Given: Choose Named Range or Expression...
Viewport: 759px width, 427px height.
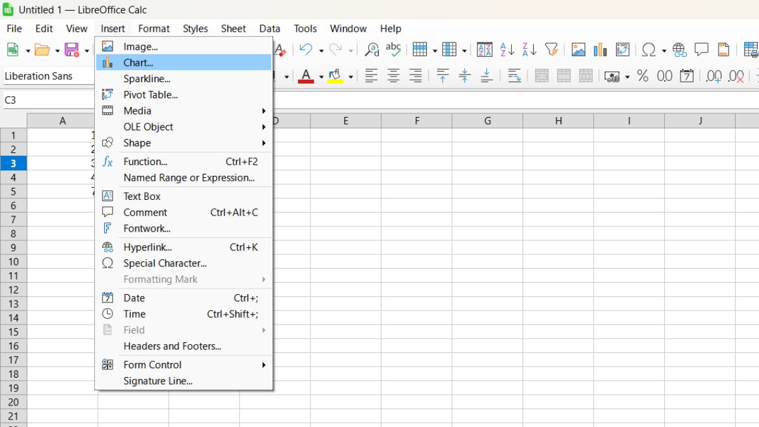Looking at the screenshot, I should tap(183, 178).
